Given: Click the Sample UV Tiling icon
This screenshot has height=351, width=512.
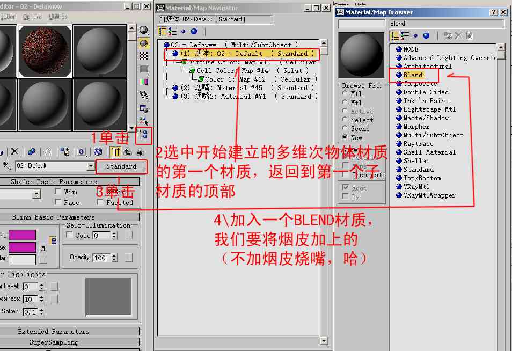Looking at the screenshot, I should [144, 69].
